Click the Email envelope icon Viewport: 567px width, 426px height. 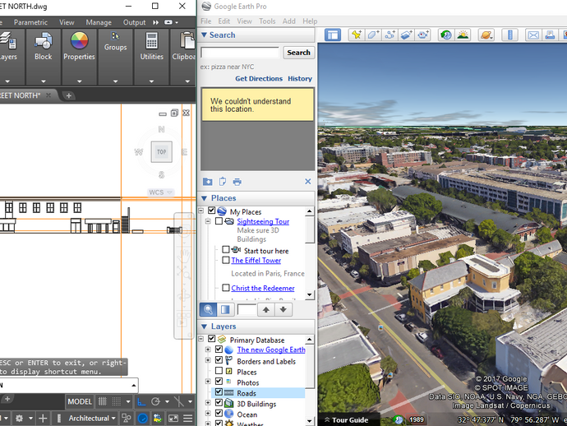coord(532,35)
